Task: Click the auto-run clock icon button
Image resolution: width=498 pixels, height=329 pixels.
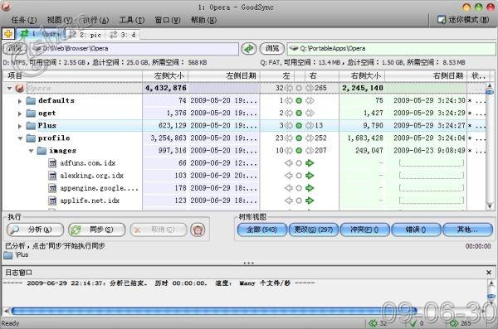Action: (198, 230)
